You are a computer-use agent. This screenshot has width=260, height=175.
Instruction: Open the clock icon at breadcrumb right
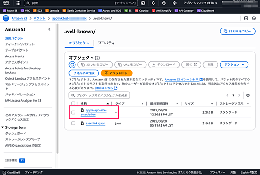tap(254, 18)
